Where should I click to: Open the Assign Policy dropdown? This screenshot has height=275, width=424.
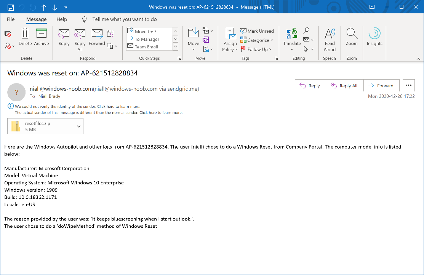tap(230, 40)
